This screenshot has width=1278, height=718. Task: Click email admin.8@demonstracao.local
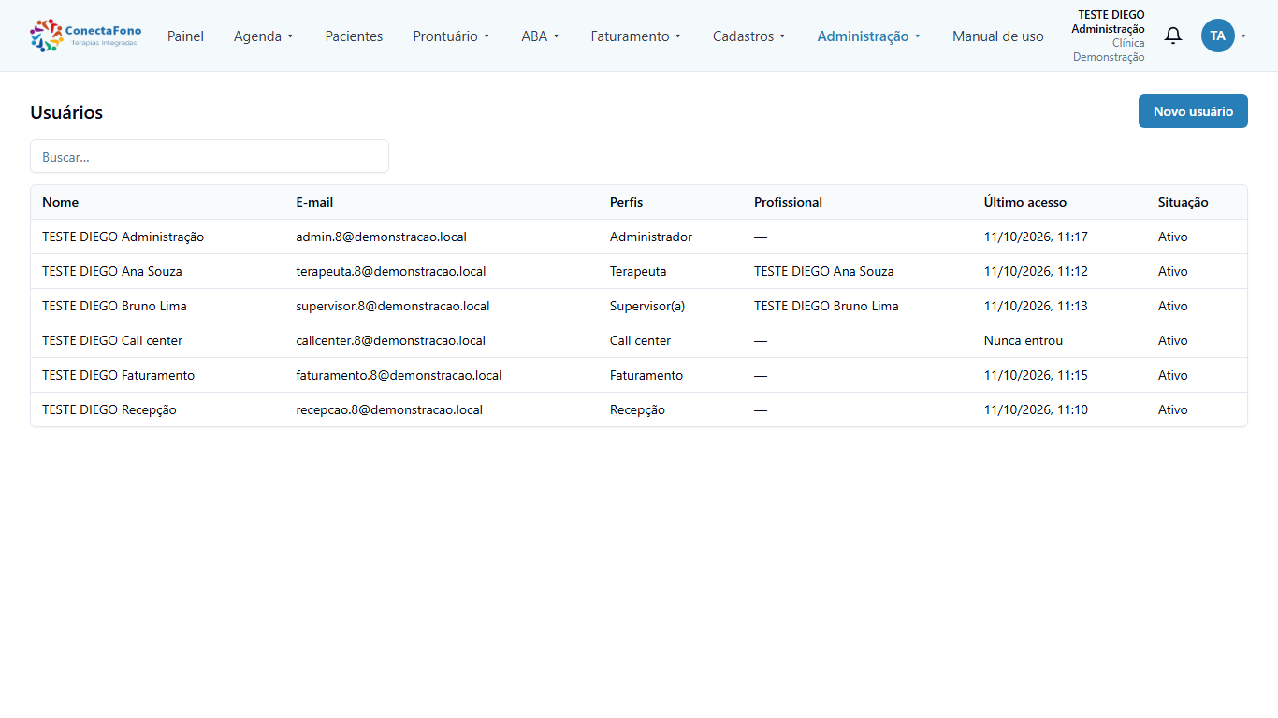[382, 237]
